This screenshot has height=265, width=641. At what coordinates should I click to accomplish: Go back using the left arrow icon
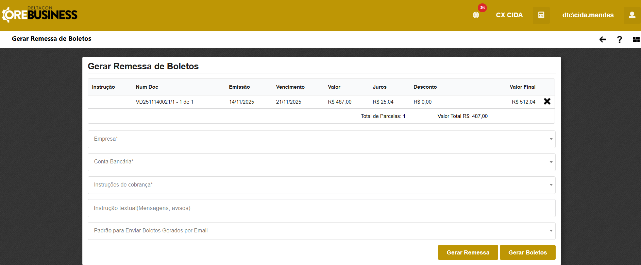[x=603, y=39]
